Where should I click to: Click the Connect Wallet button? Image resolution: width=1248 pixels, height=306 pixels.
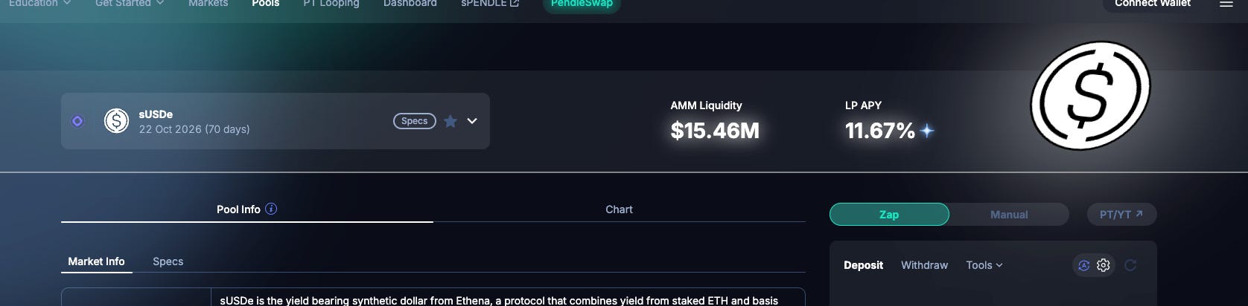point(1152,4)
